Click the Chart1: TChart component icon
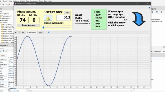This screenshot has height=92, width=165. click(x=2, y=31)
